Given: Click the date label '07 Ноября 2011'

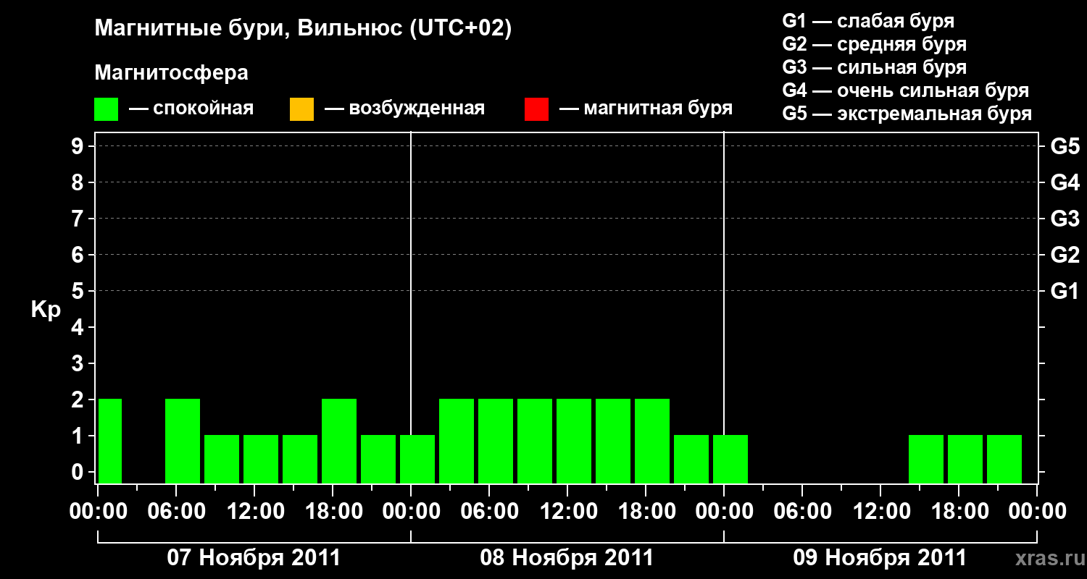Looking at the screenshot, I should tap(254, 558).
